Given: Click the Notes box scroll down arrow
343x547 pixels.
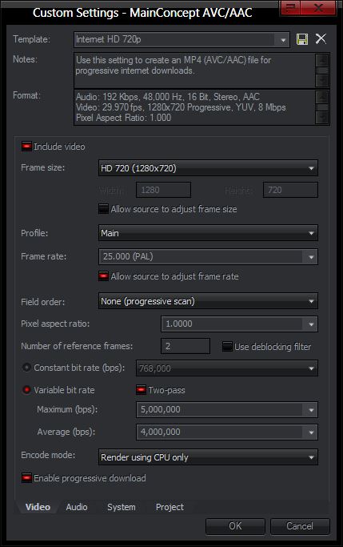Looking at the screenshot, I should pyautogui.click(x=322, y=81).
